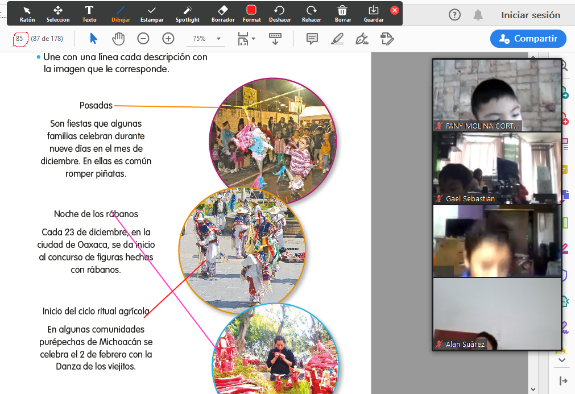Toggle the hand pan tool
575x394 pixels.
118,39
